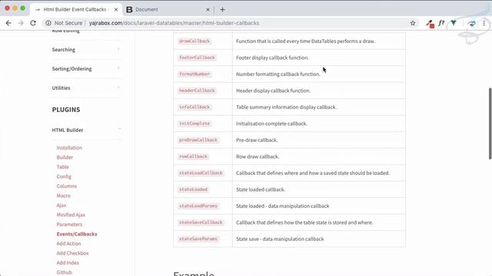Viewport: 492px width, 276px height.
Task: Click the rowCallback code cell
Action: (x=193, y=156)
